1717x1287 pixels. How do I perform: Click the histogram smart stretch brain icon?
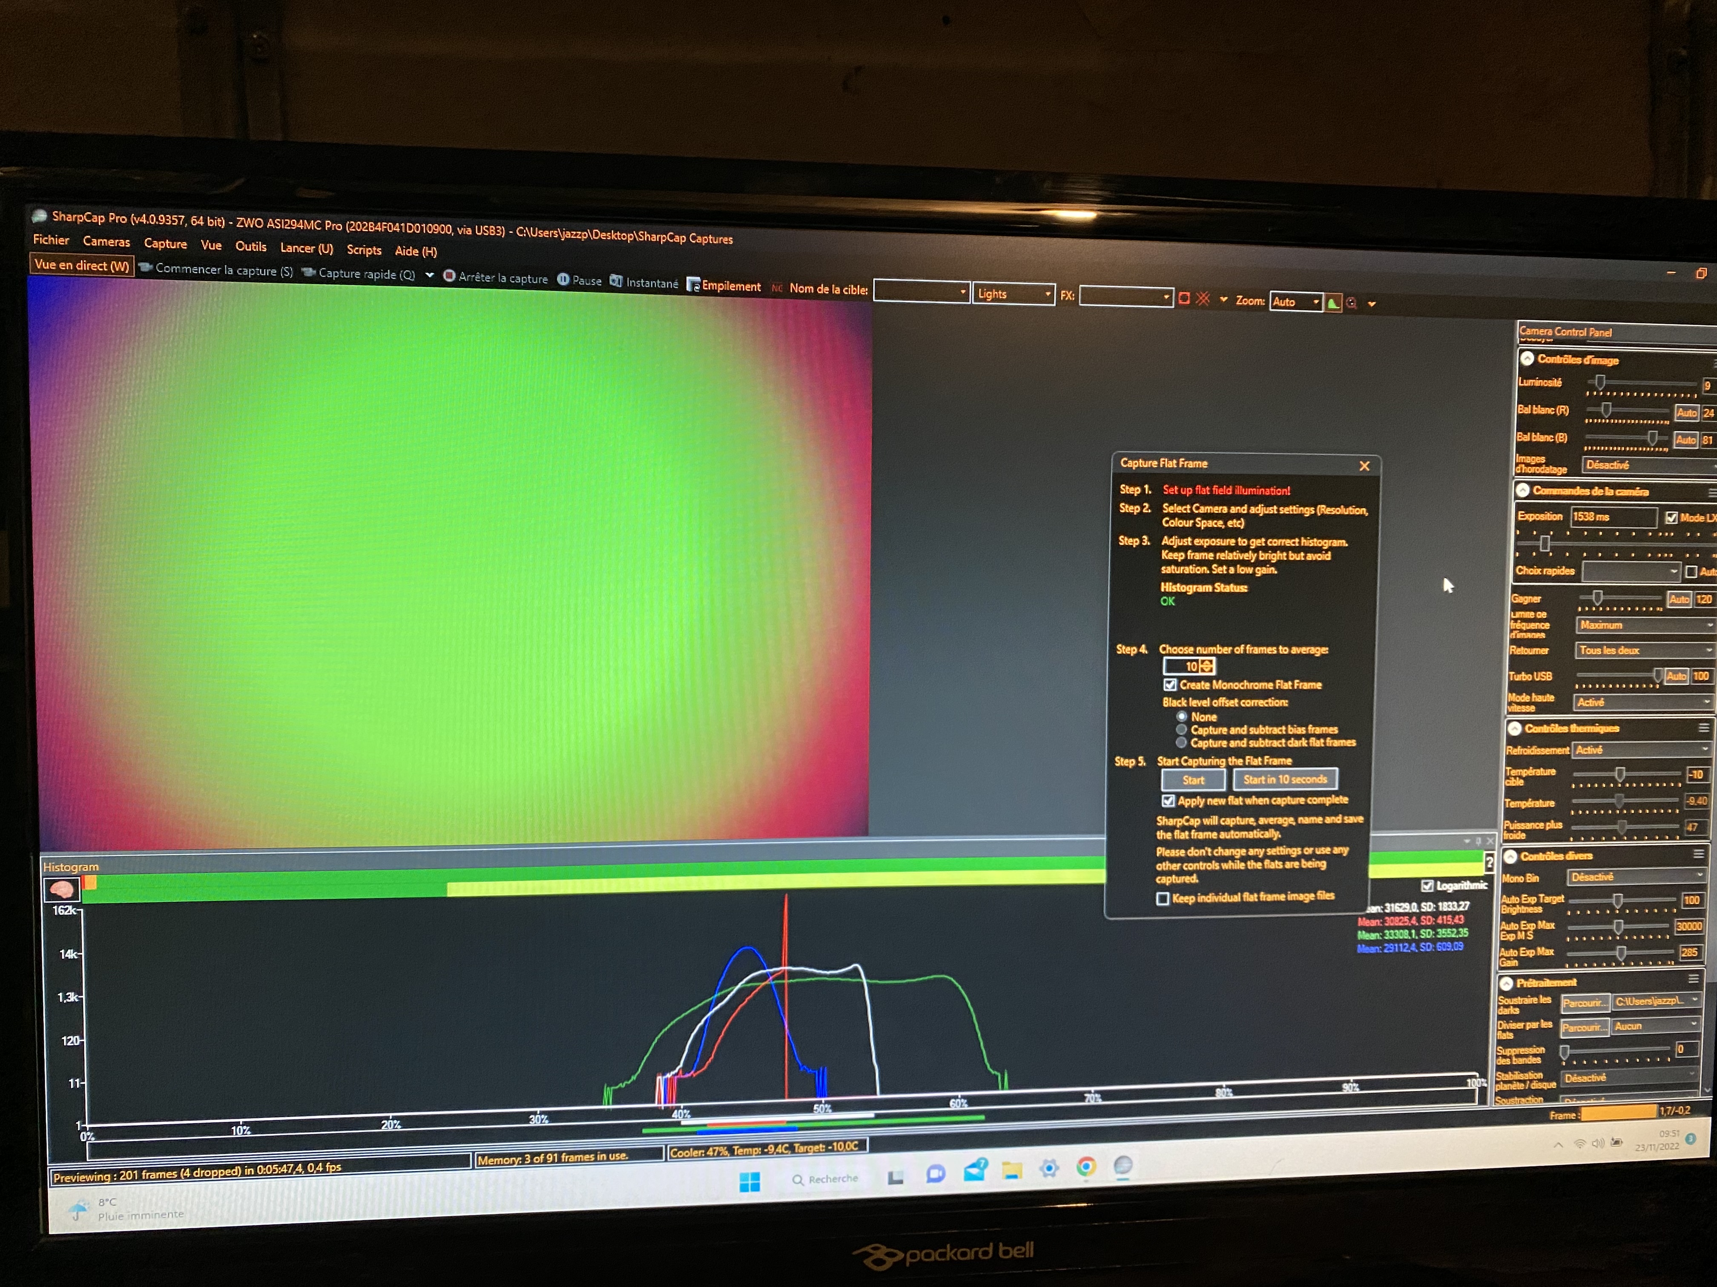coord(61,889)
